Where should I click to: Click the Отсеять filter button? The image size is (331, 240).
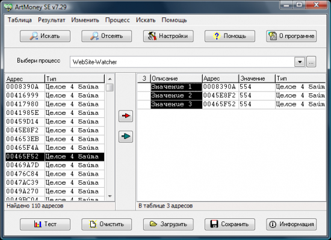coord(107,36)
